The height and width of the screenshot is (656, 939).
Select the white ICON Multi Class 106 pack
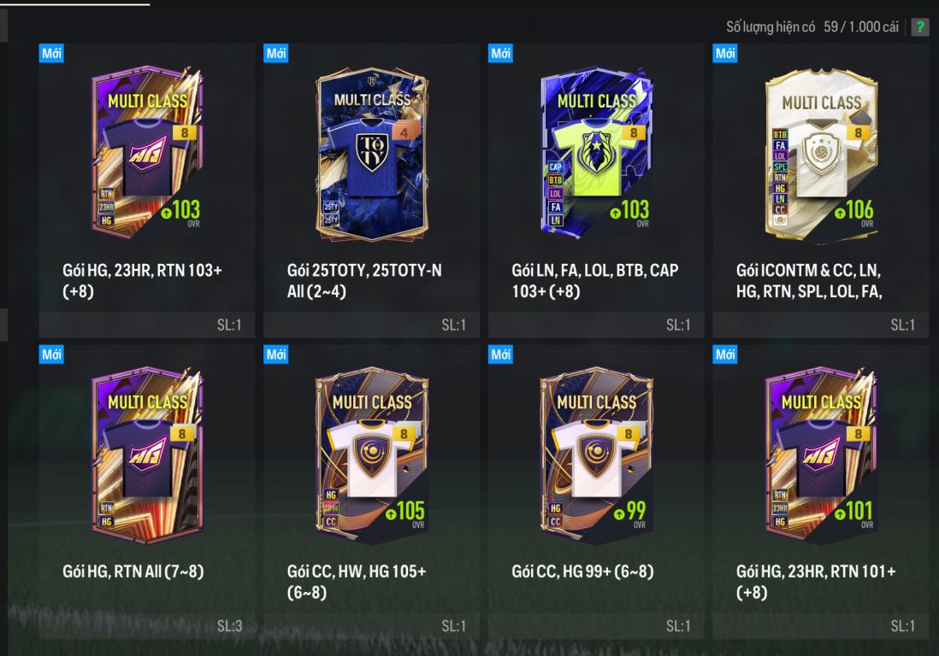[821, 154]
